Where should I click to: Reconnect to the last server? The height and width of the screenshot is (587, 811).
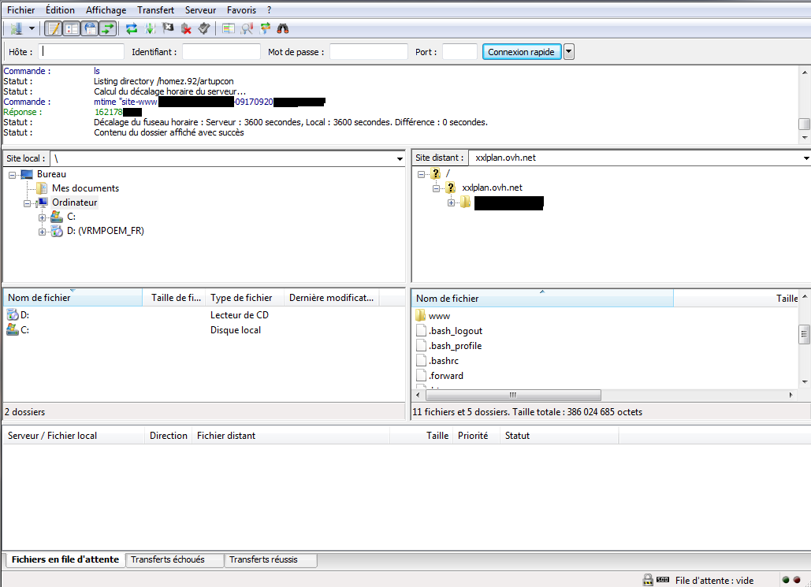(204, 28)
